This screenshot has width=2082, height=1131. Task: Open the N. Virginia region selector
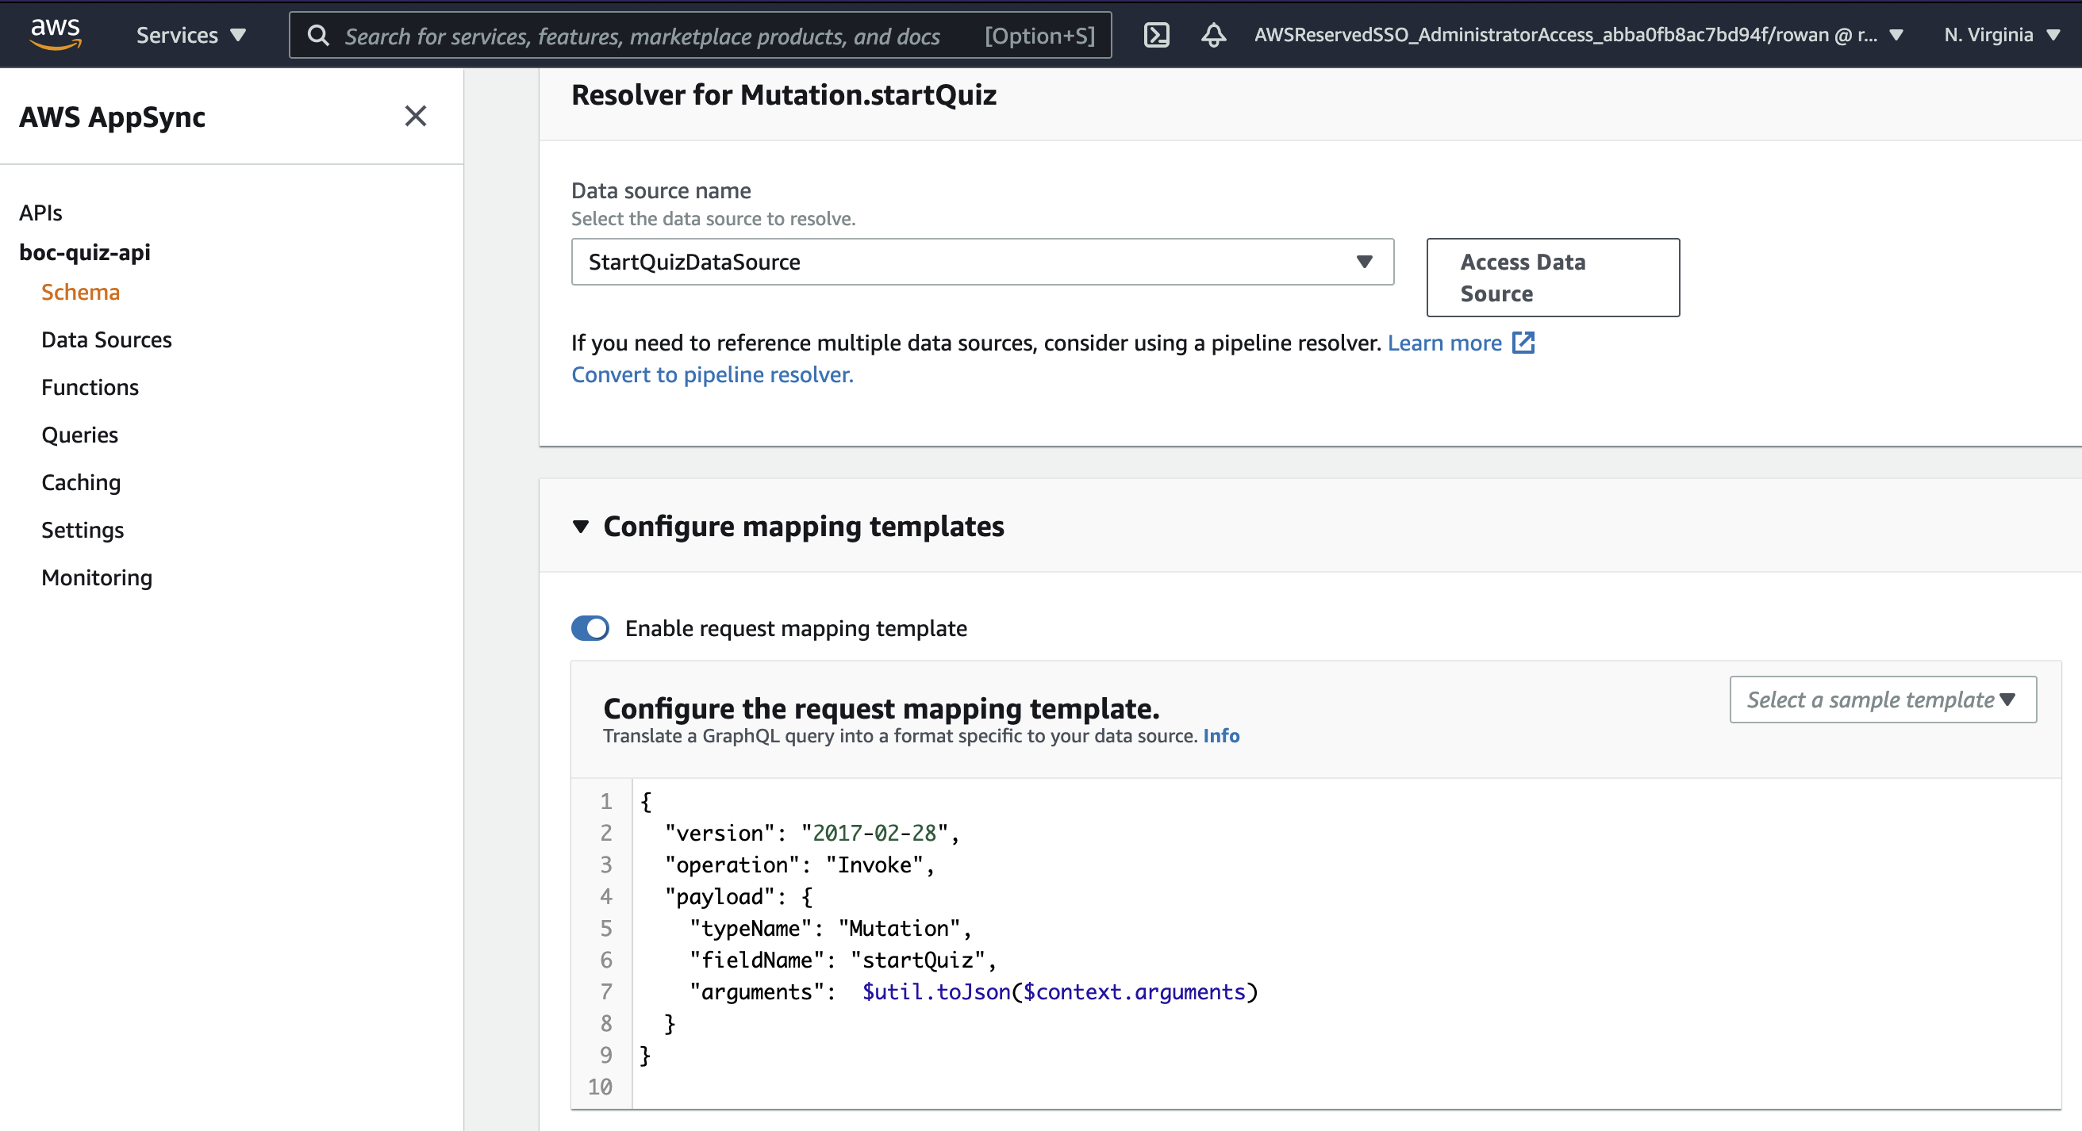tap(2000, 35)
